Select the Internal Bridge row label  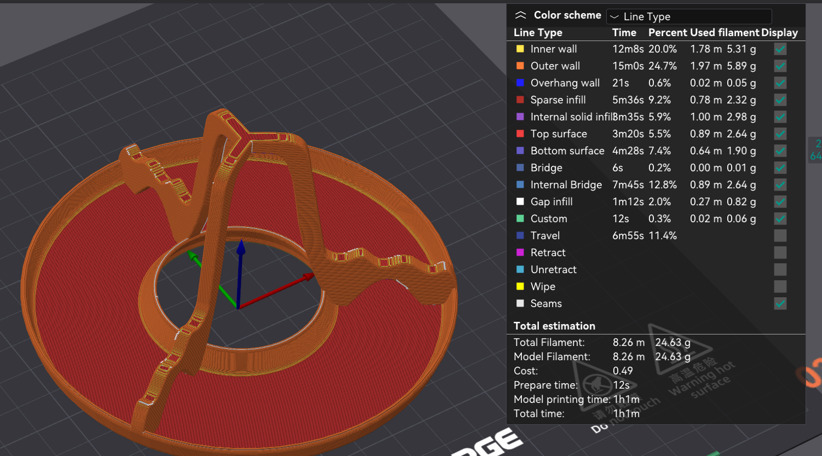(x=566, y=185)
